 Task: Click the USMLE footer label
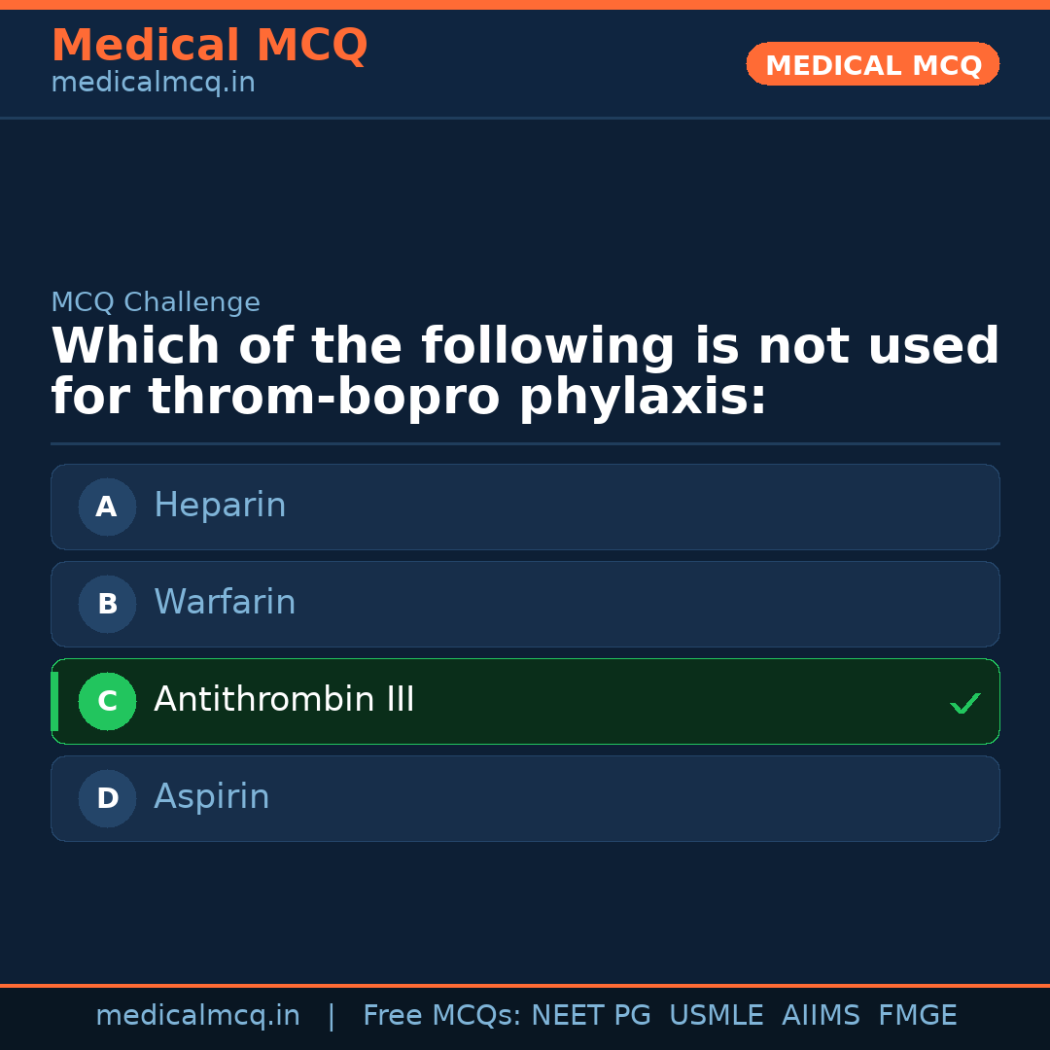point(716,1016)
